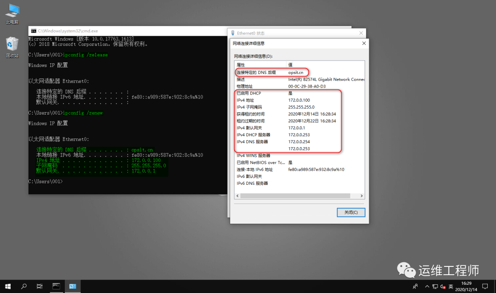Select the 已启用 NetBIOS over Tc... row

(299, 162)
